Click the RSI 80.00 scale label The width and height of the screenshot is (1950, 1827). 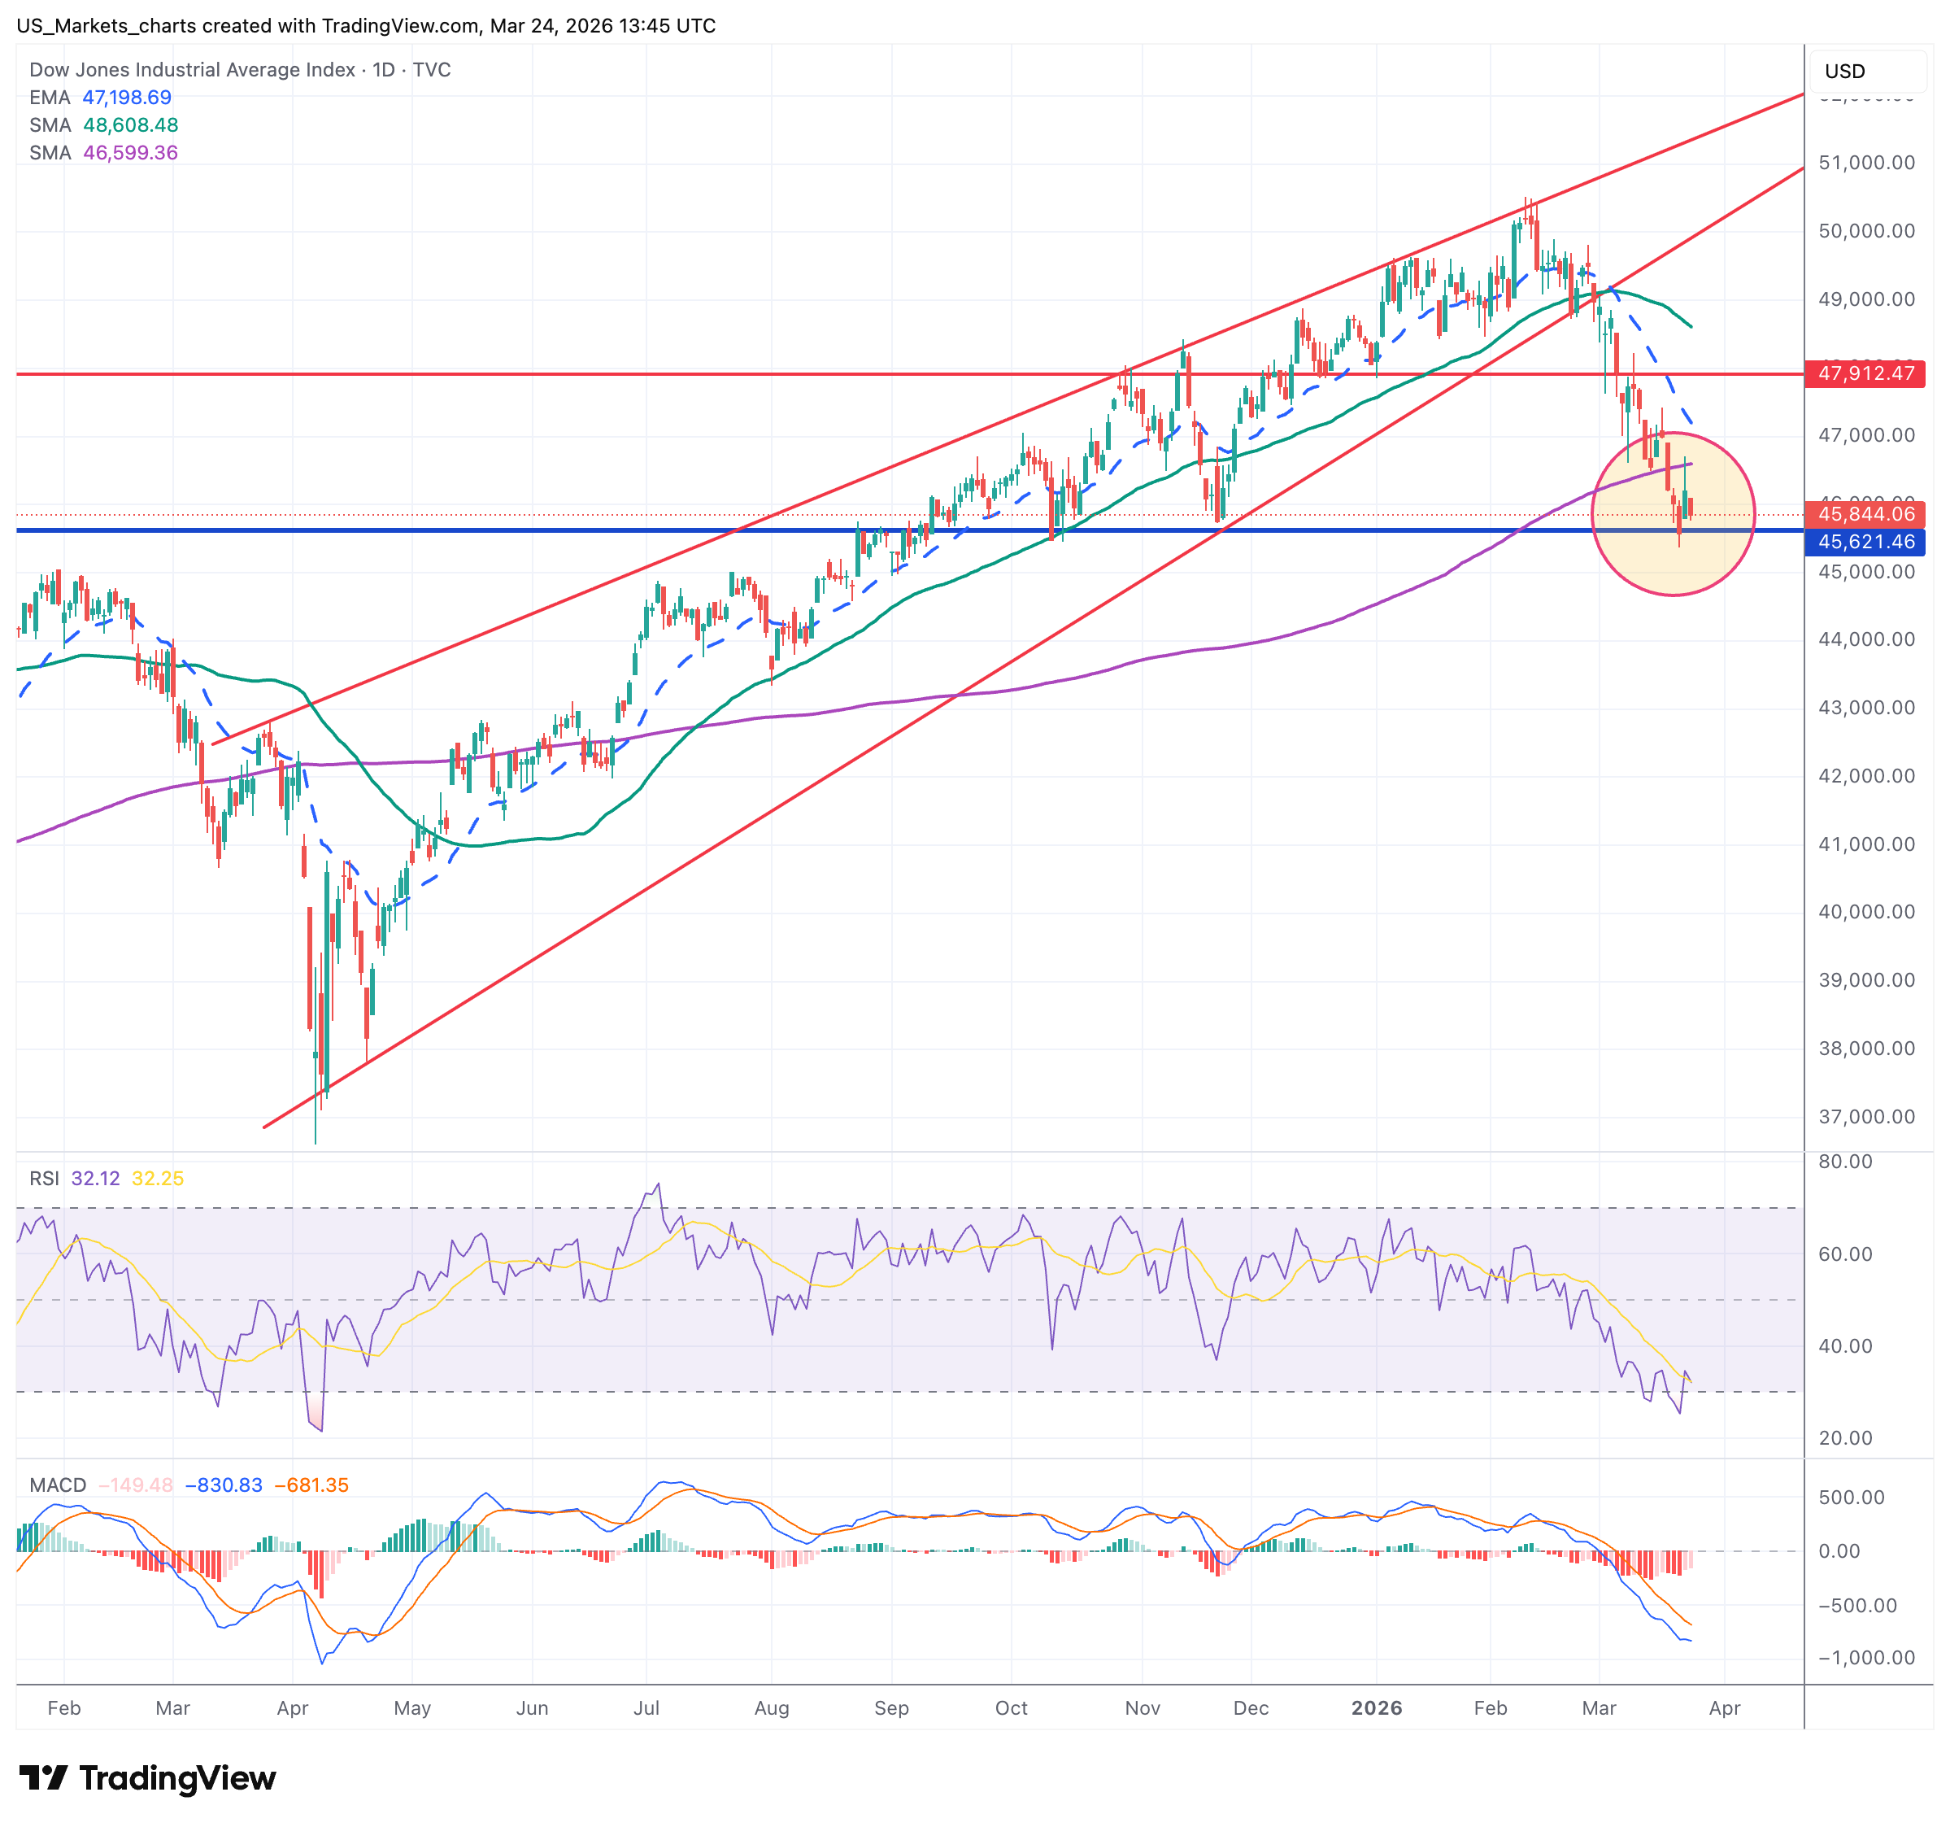point(1844,1161)
